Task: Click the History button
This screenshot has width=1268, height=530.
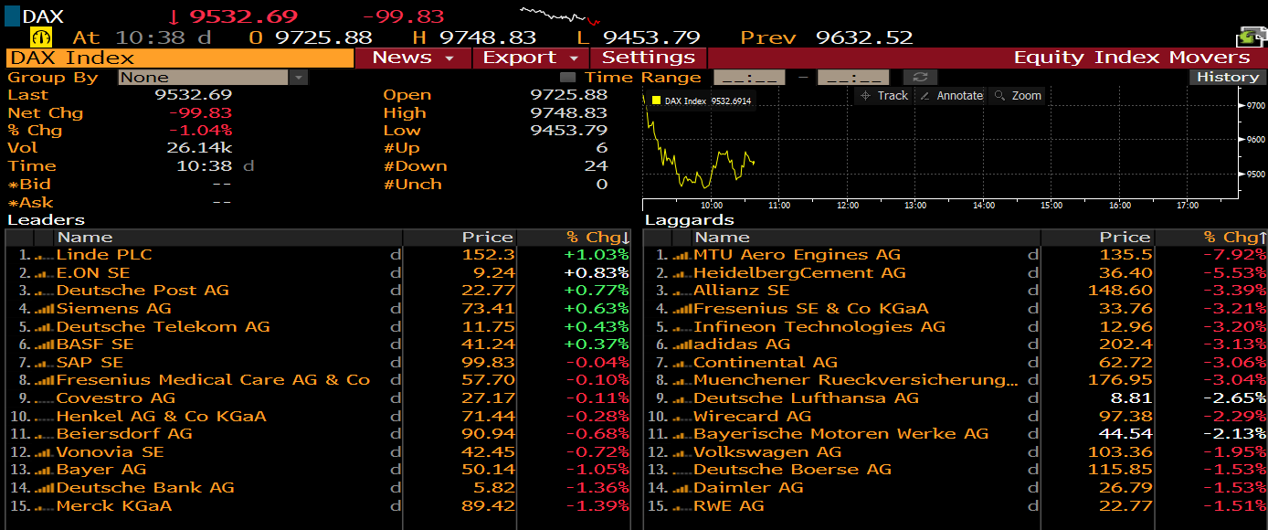Action: tap(1227, 78)
